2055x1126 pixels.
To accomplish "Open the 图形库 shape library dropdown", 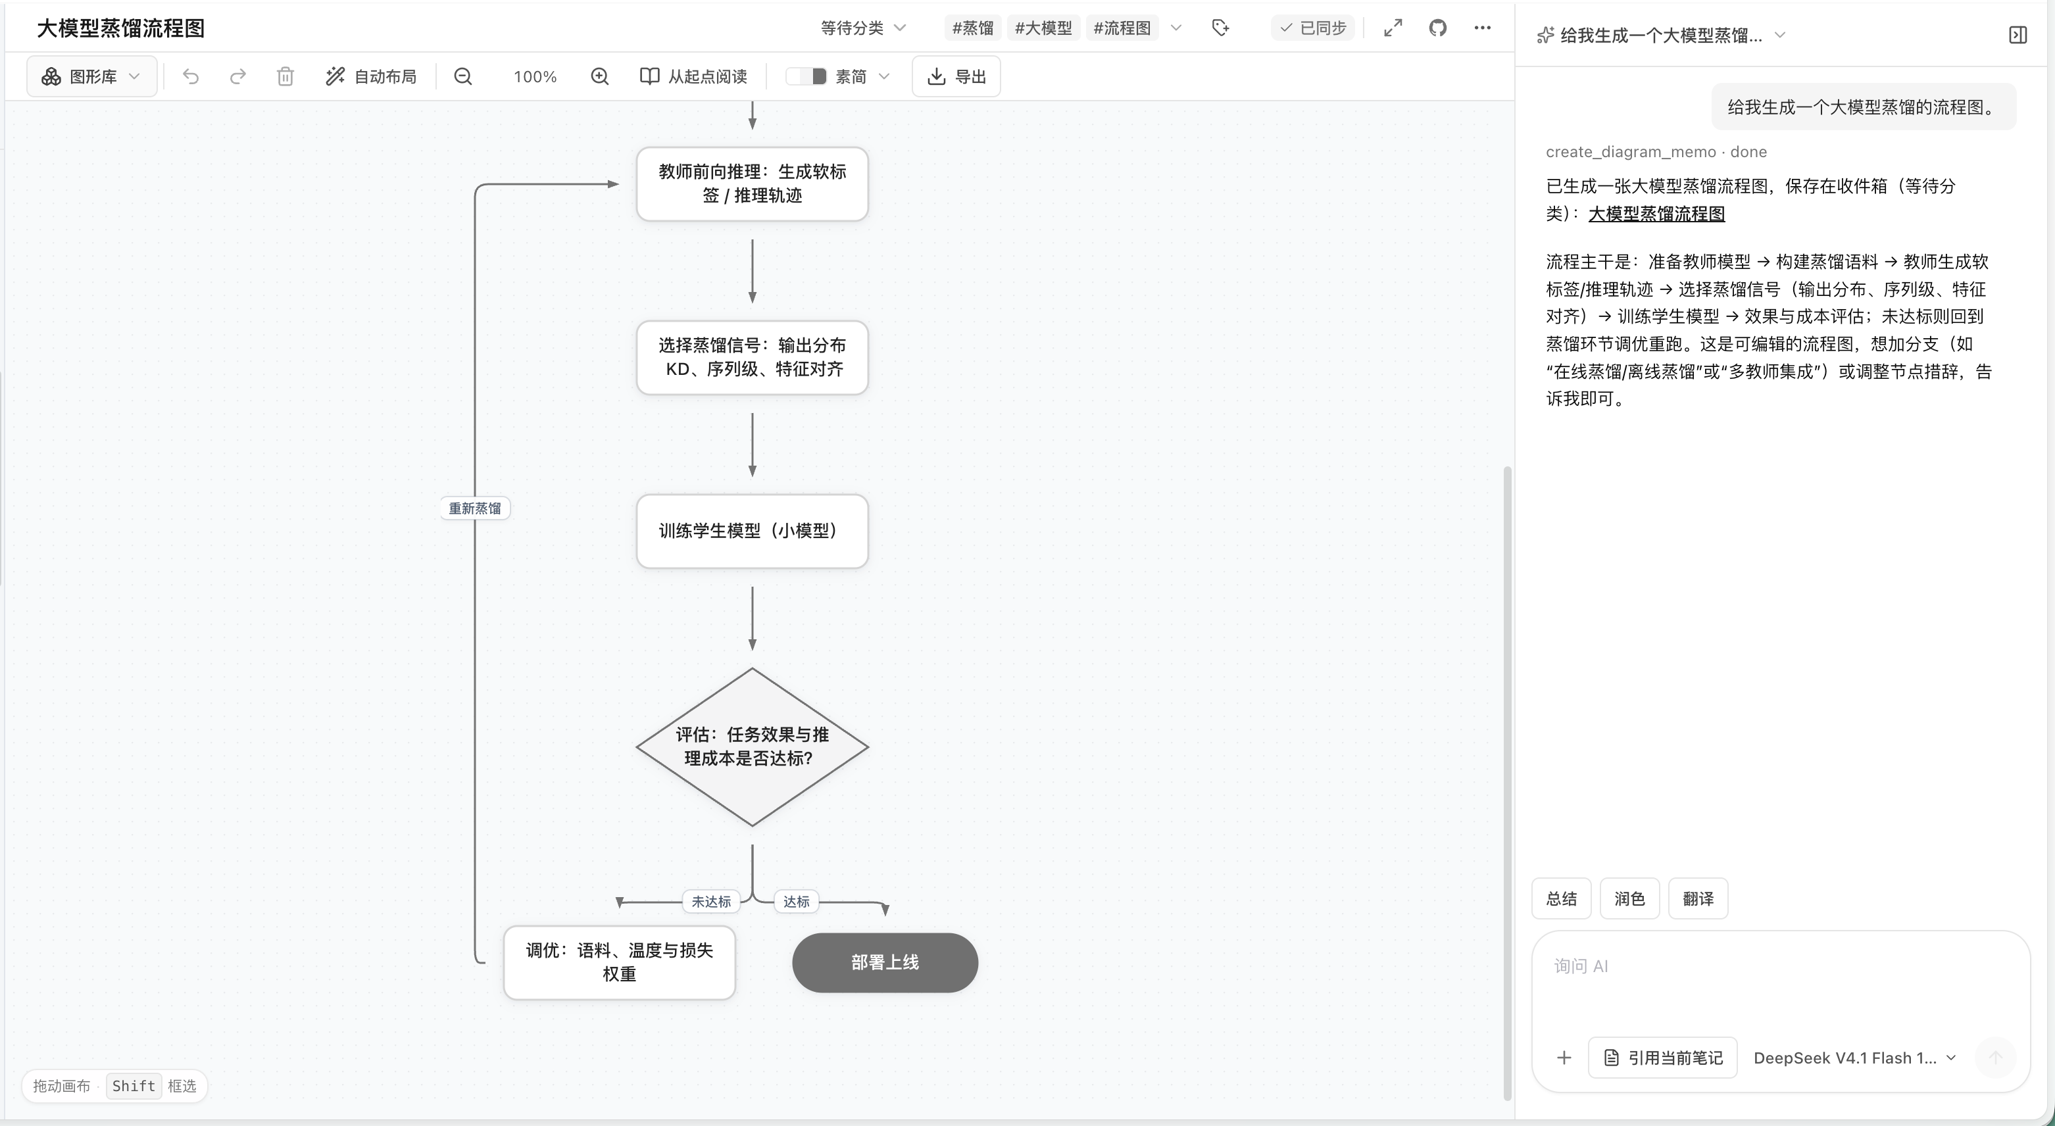I will point(91,76).
